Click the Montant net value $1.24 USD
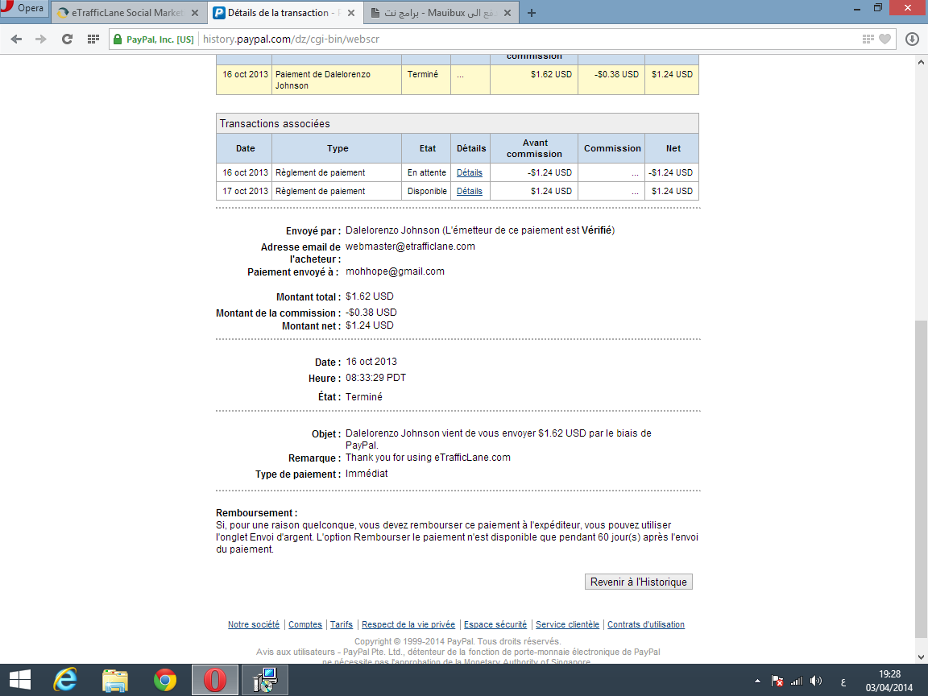This screenshot has height=696, width=928. tap(370, 325)
